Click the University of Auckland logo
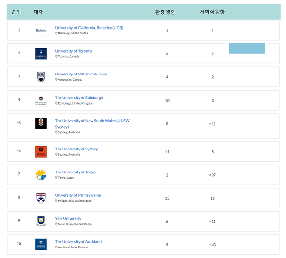The height and width of the screenshot is (258, 286). point(41,244)
